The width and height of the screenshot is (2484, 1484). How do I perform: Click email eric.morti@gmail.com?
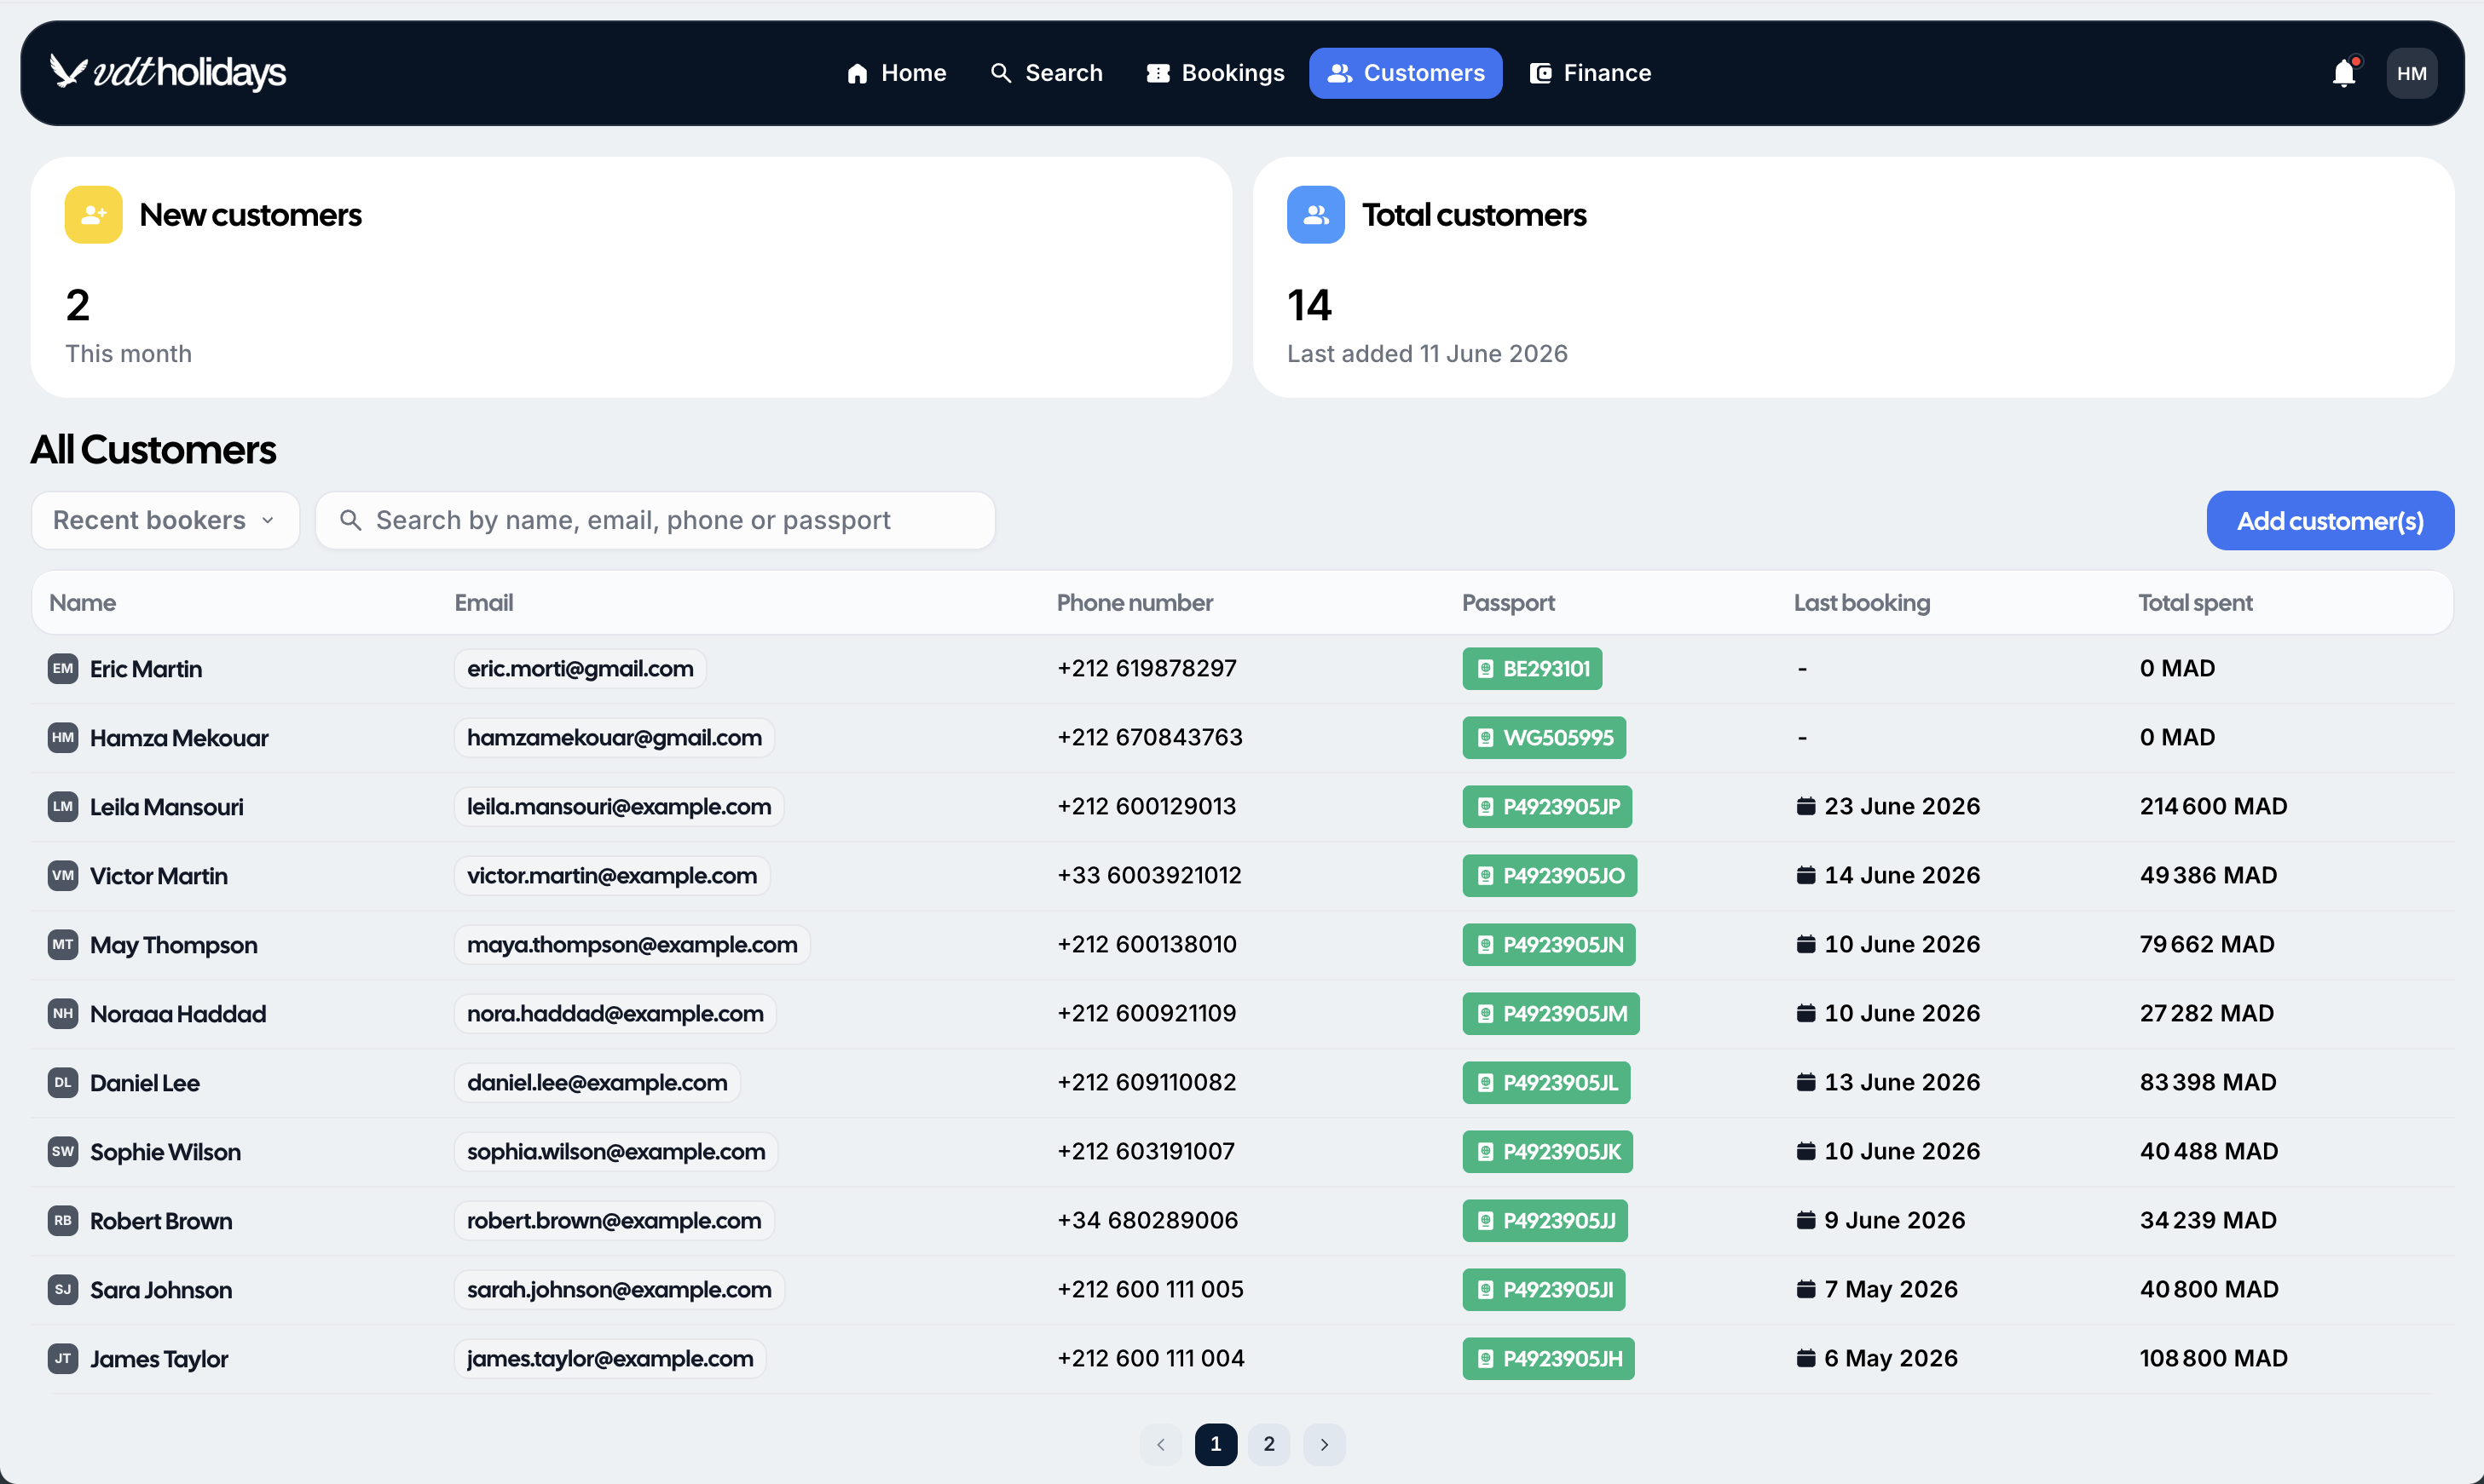click(x=581, y=668)
